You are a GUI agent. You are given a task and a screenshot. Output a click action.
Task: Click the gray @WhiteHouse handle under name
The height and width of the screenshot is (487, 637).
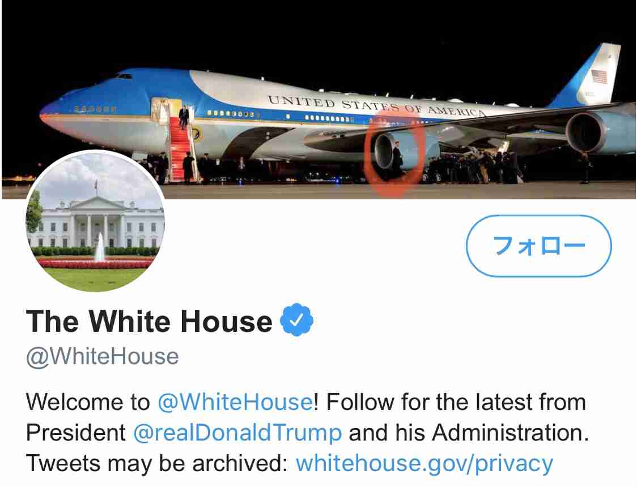[x=103, y=357]
